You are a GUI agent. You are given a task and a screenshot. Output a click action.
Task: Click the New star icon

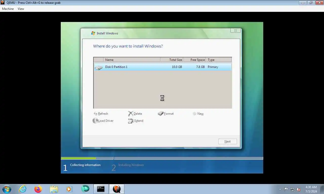[194, 114]
